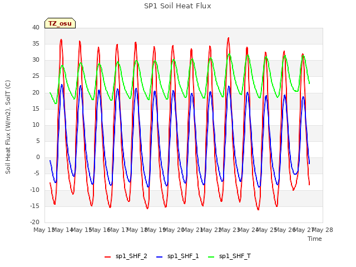
Task: Click the Time x-axis label
Action: (x=315, y=239)
